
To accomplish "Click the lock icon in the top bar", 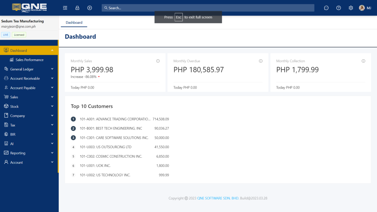I will point(77,8).
